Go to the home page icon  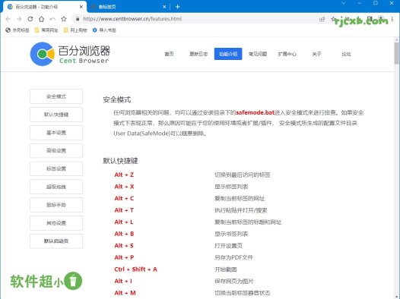tap(41, 19)
